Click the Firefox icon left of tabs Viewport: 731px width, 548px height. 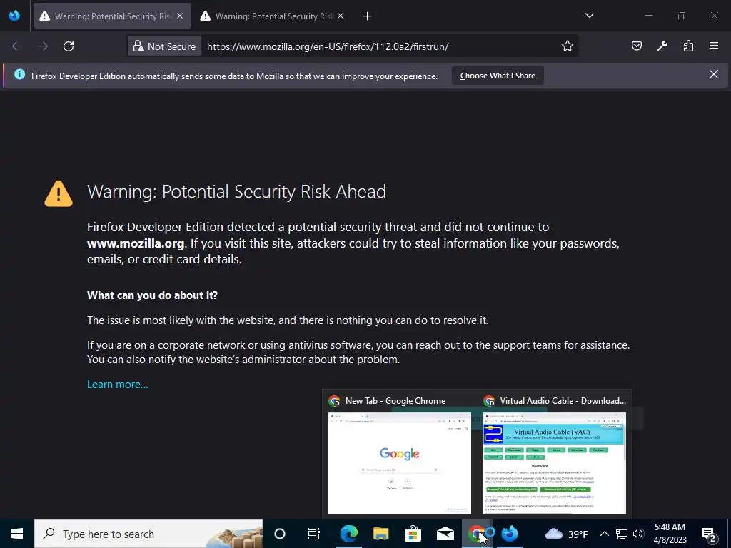pyautogui.click(x=14, y=16)
